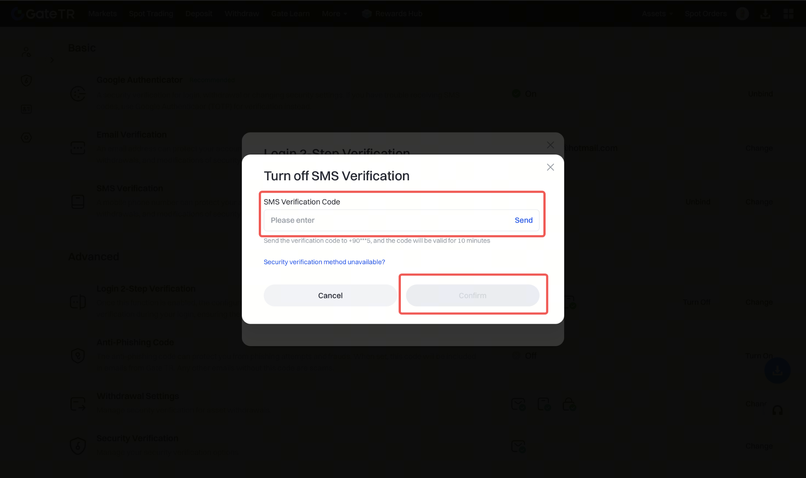Close the Turn off SMS Verification dialog

tap(550, 167)
